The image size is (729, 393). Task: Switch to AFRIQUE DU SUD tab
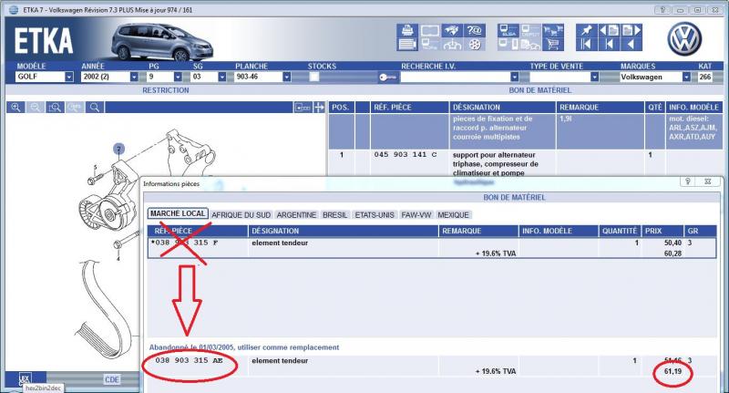[x=241, y=215]
